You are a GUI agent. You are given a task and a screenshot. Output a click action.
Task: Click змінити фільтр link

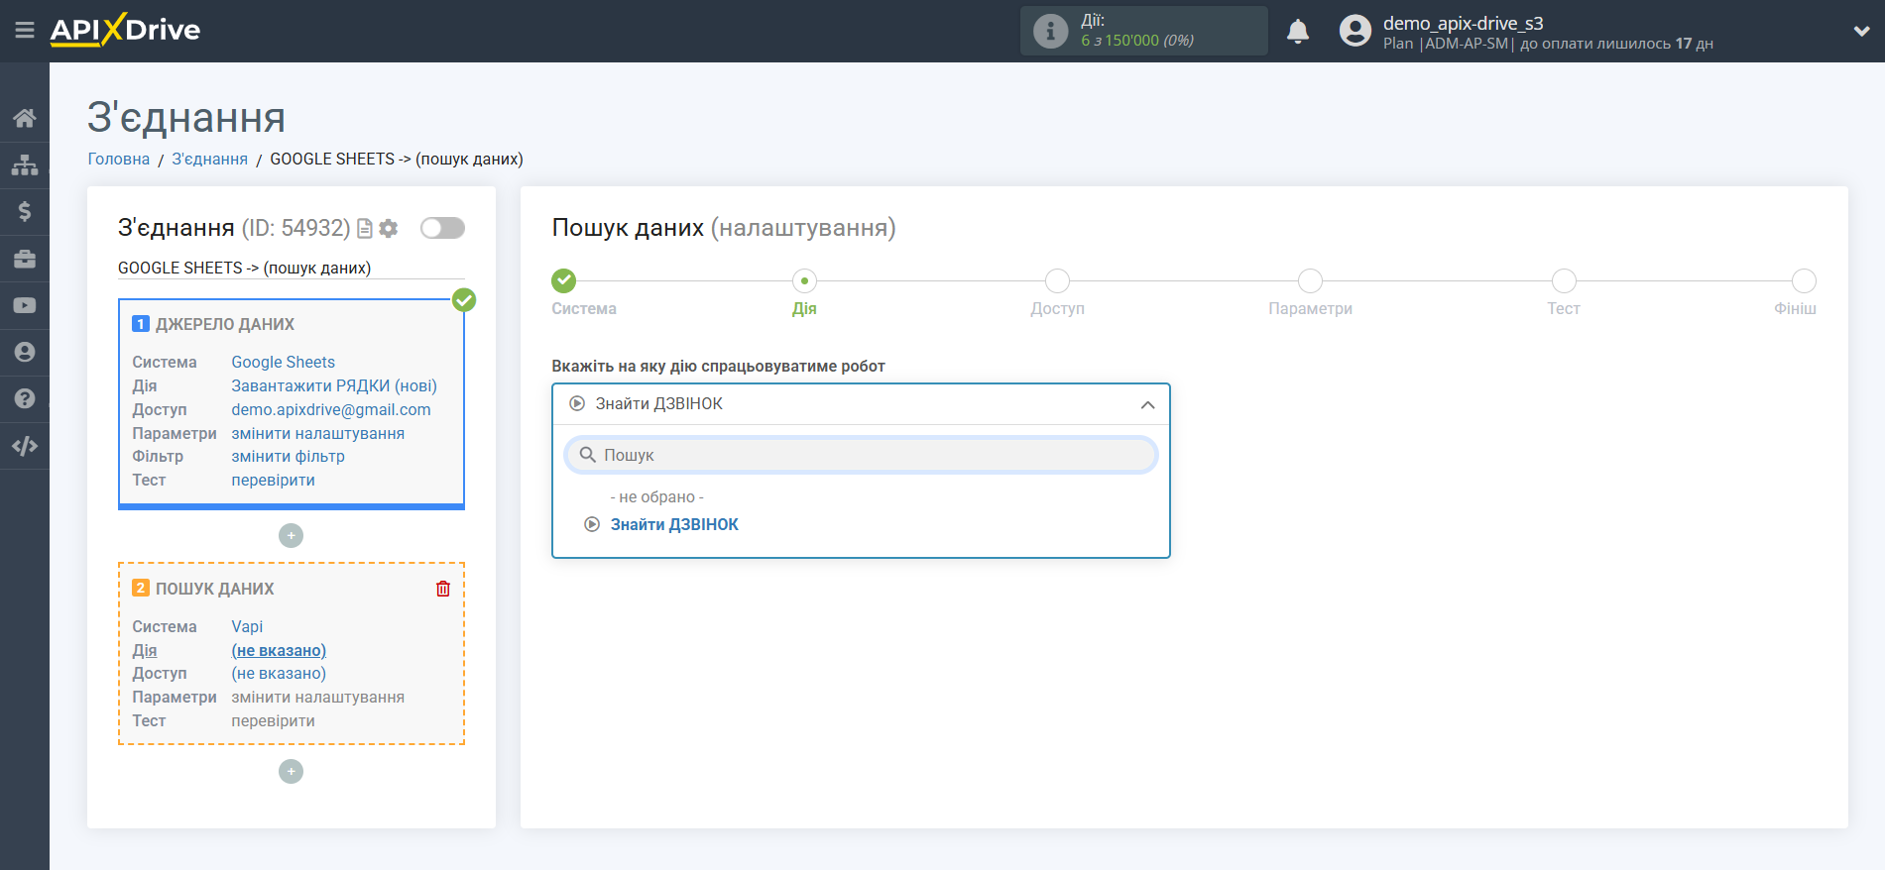click(x=289, y=457)
